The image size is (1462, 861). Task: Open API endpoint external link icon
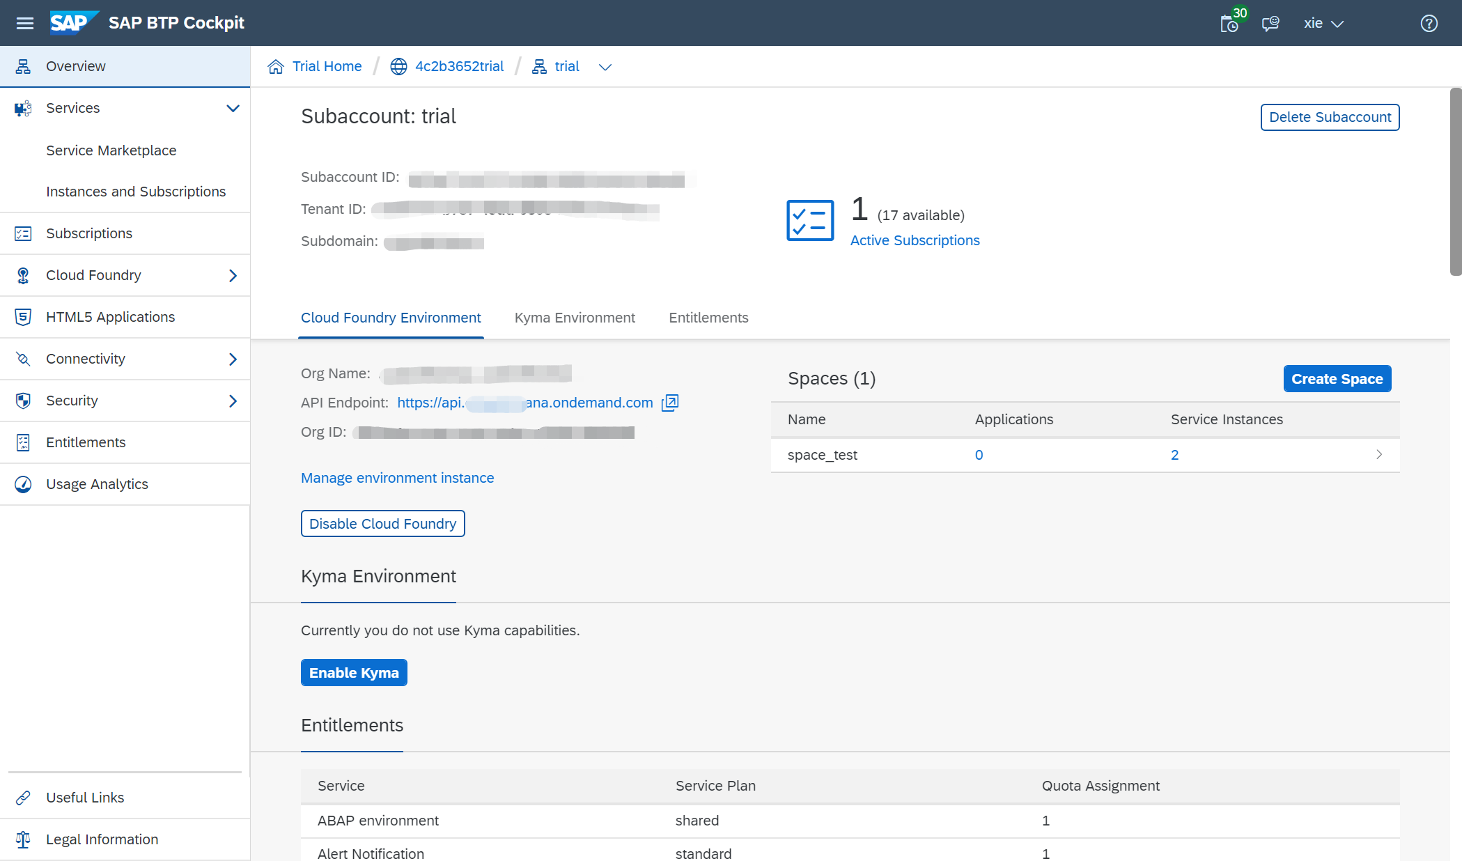669,403
